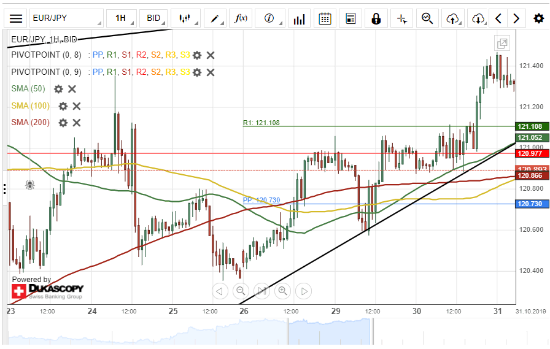Image resolution: width=550 pixels, height=349 pixels.
Task: Open the 1H timeframe dropdown
Action: tap(122, 18)
